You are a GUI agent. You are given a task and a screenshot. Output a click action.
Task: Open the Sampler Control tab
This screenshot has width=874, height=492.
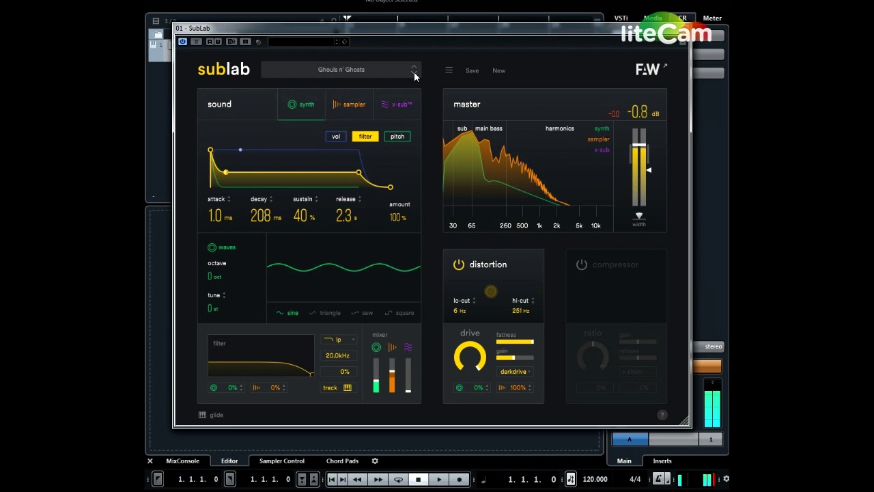[282, 461]
